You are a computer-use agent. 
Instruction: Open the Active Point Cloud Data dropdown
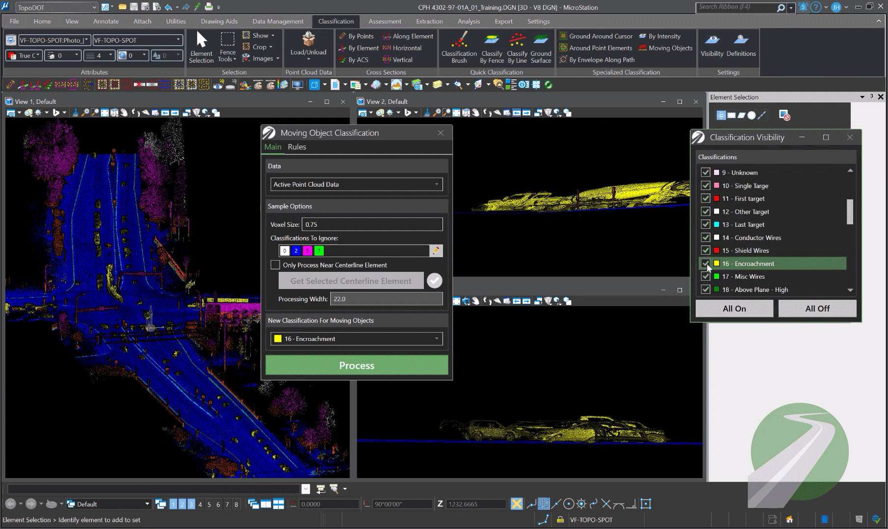point(357,185)
